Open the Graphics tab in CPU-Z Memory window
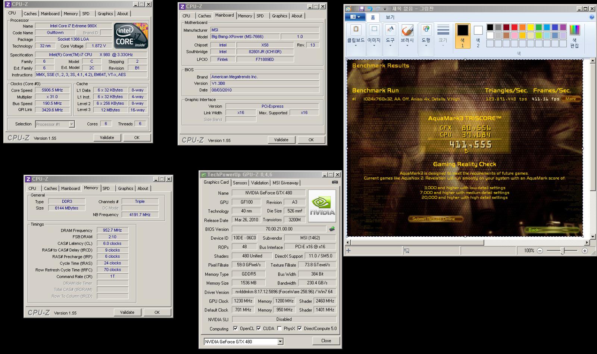The width and height of the screenshot is (597, 354). tap(125, 189)
